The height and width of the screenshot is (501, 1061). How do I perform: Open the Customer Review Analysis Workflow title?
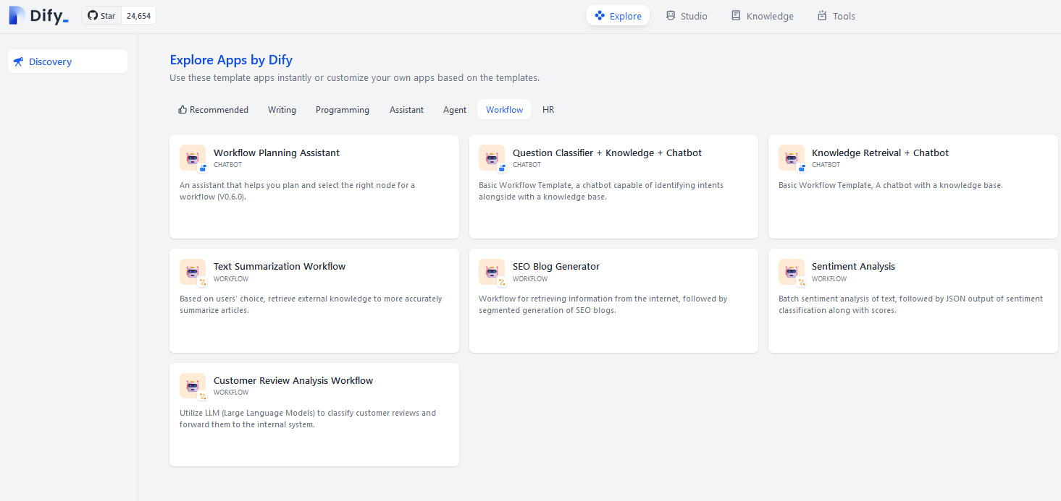(293, 380)
